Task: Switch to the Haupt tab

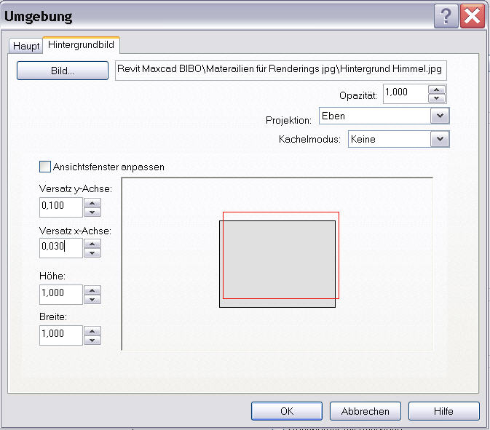Action: [26, 46]
